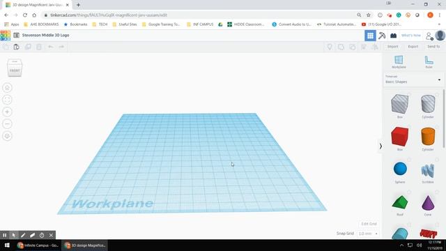
Task: Reload the browser page
Action: pyautogui.click(x=25, y=15)
